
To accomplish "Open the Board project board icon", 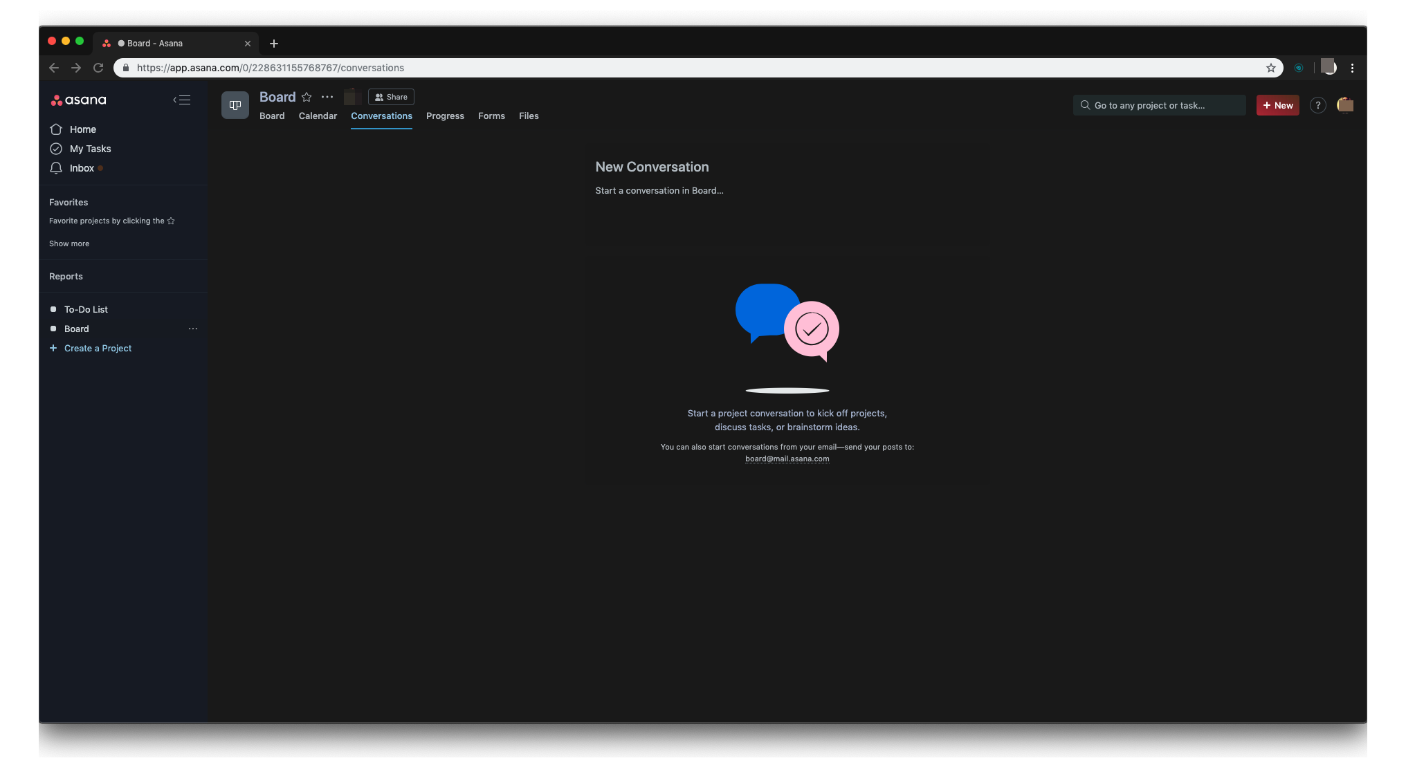I will [x=235, y=105].
